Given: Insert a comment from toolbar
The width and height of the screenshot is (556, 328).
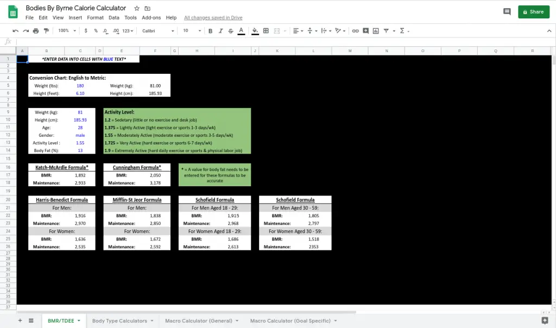Looking at the screenshot, I should [x=365, y=31].
